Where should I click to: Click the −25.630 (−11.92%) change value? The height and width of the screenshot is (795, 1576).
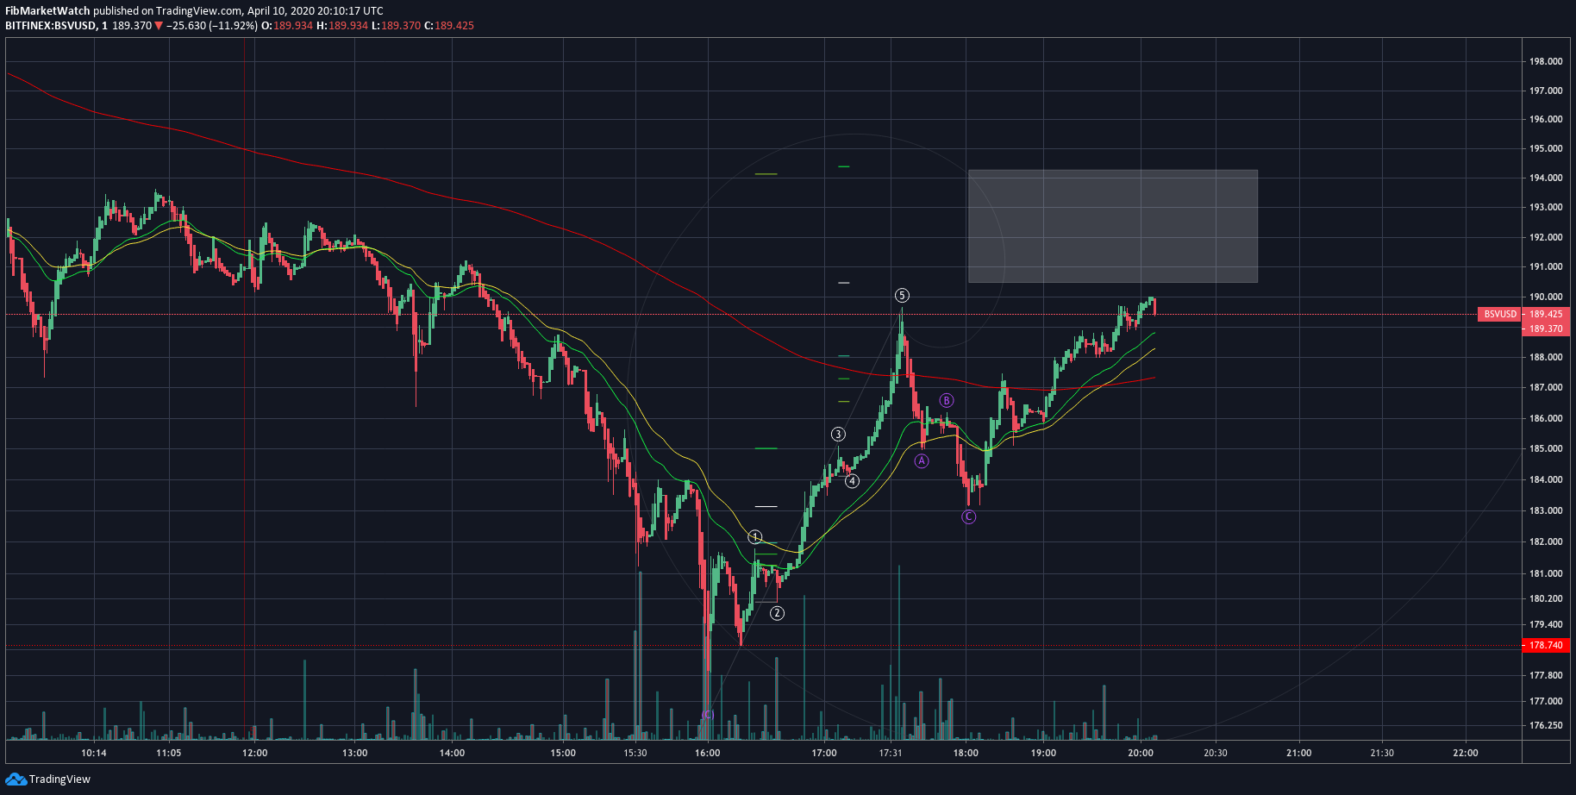click(212, 26)
